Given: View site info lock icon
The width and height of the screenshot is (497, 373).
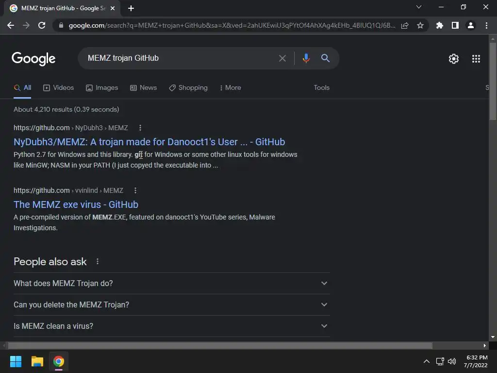Looking at the screenshot, I should pos(61,25).
